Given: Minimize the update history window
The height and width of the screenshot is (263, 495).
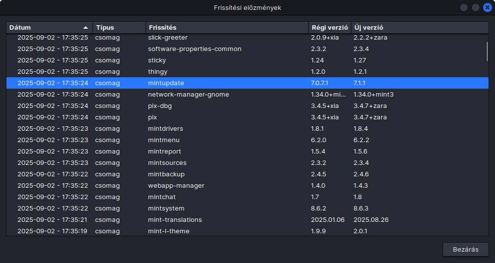Looking at the screenshot, I should [463, 7].
